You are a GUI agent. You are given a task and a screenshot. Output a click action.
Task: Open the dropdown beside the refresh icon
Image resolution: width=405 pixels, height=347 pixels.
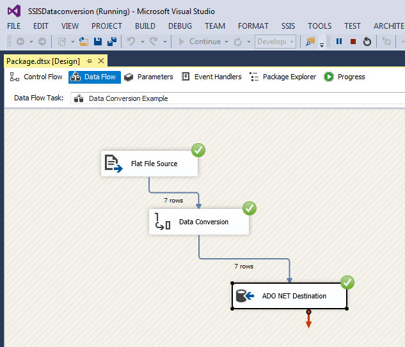249,42
